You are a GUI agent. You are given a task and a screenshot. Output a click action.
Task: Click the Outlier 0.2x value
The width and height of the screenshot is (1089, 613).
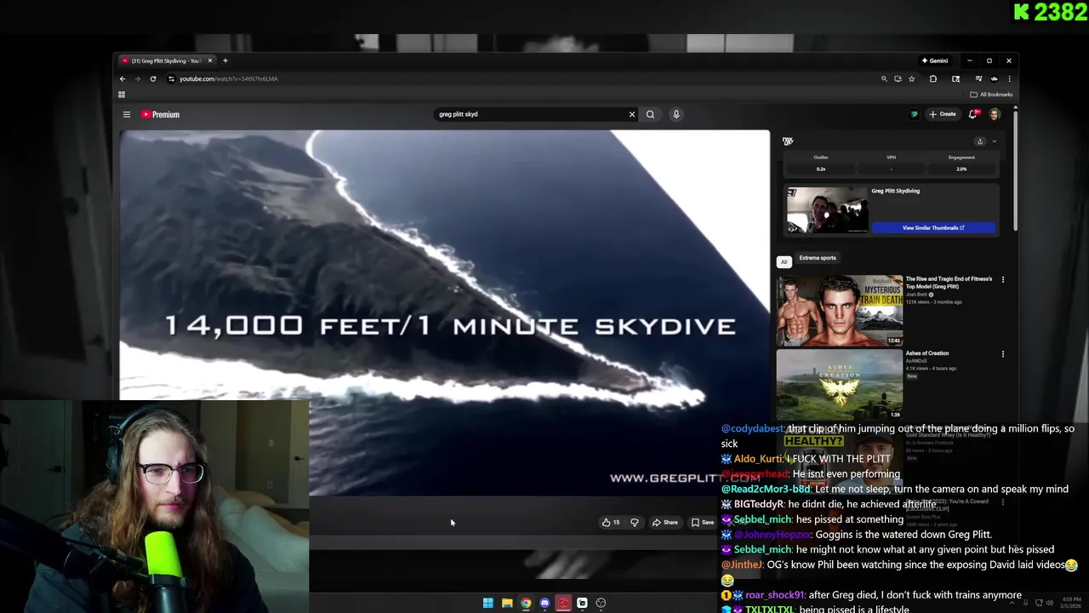pos(821,169)
